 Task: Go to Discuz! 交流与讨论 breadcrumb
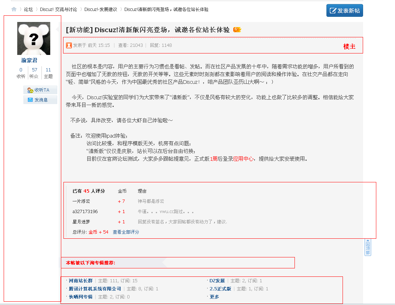58,9
